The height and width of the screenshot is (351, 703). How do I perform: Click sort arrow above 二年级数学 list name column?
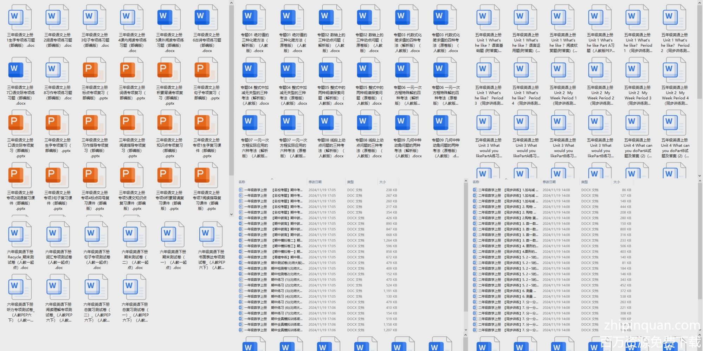(506, 179)
